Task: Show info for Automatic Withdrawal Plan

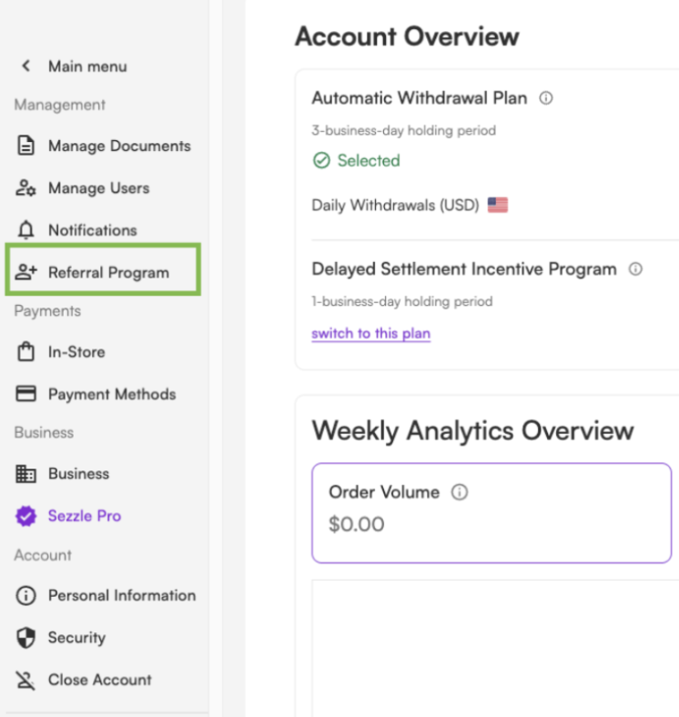Action: (546, 98)
